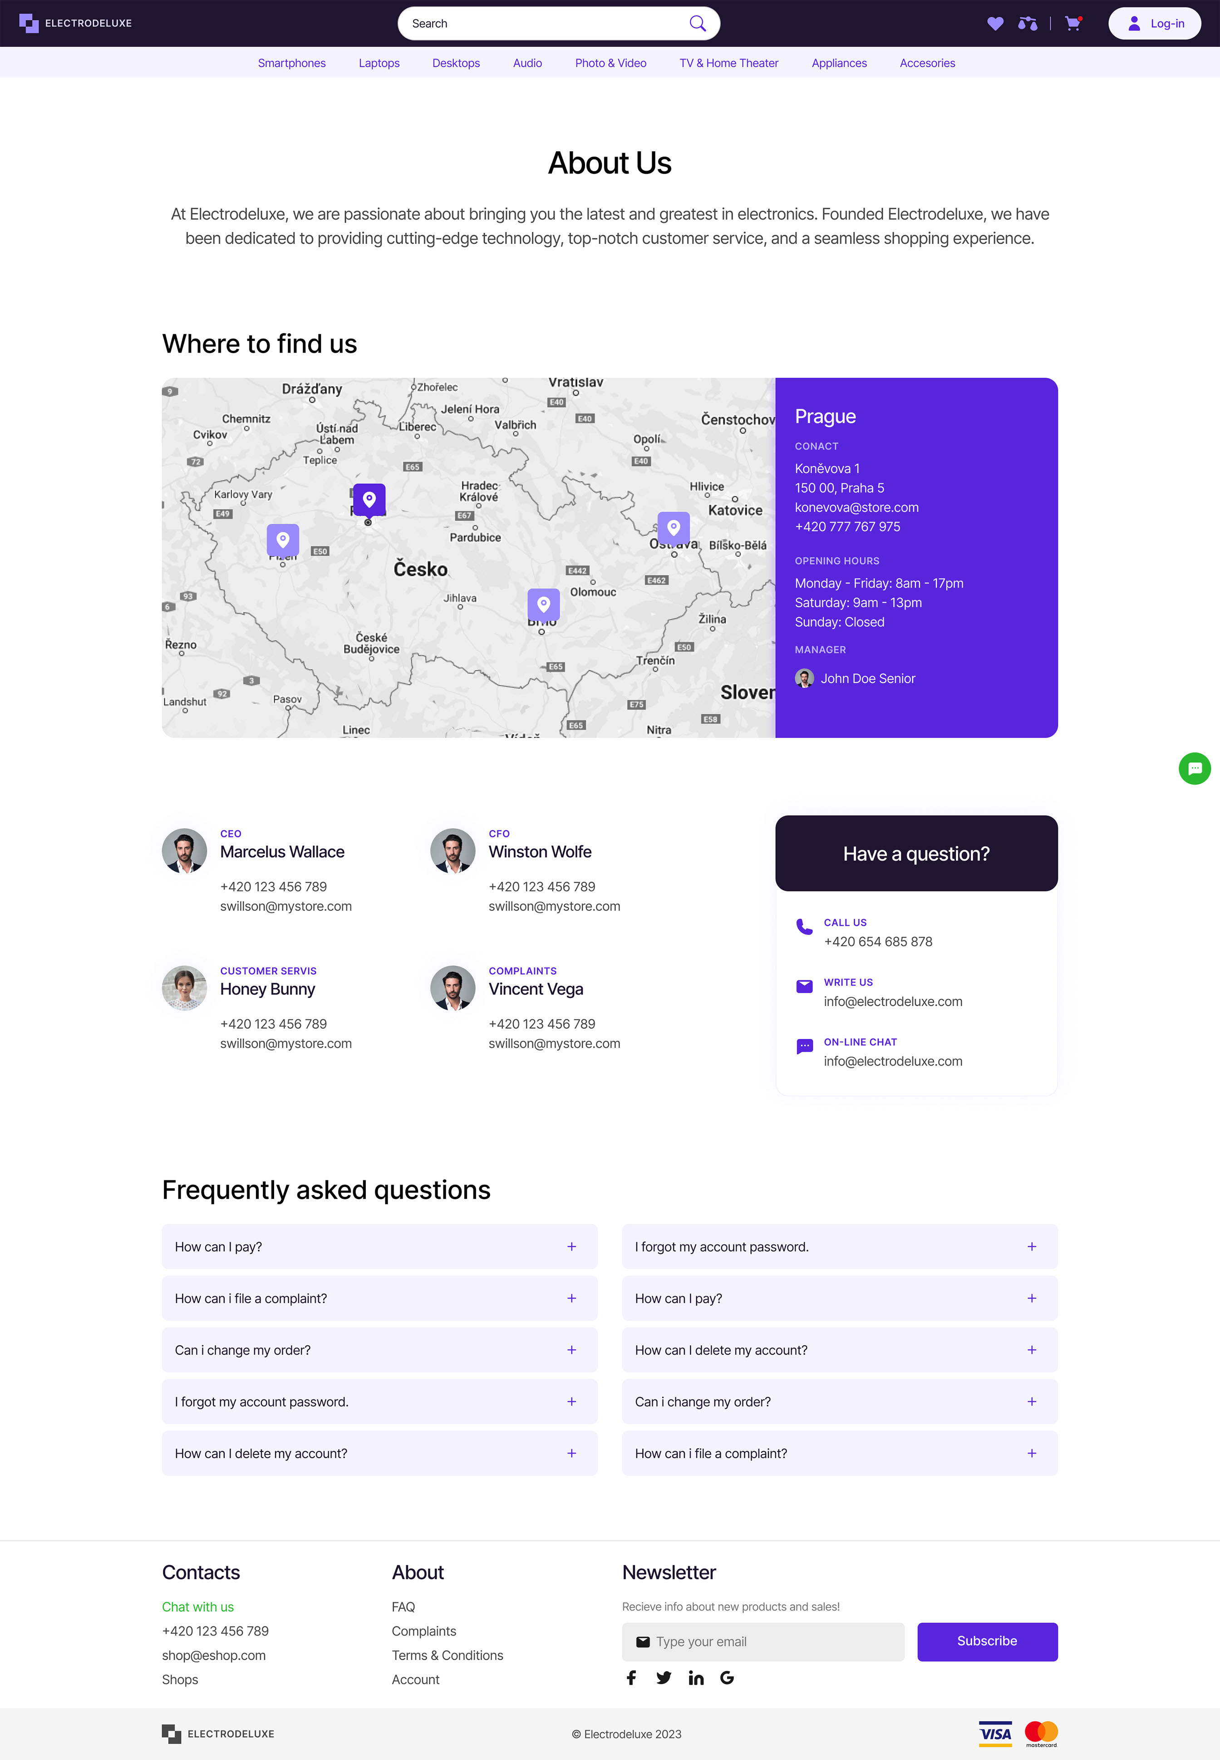Open the shopping cart icon

click(x=1072, y=24)
